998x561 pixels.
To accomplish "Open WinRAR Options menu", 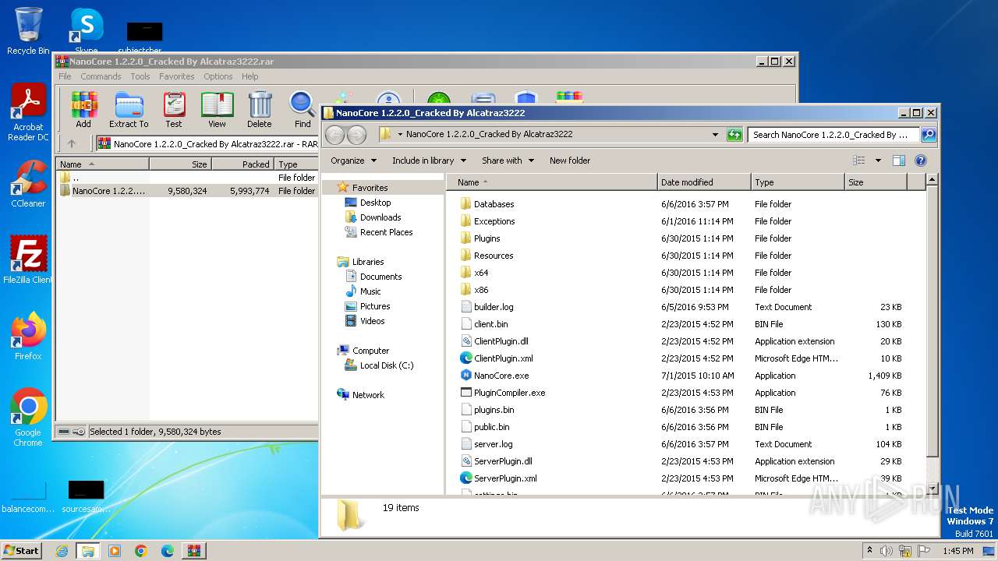I will click(218, 76).
